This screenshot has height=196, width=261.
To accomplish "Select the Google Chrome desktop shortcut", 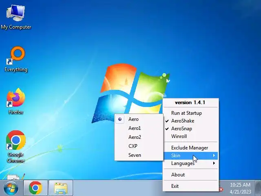I will (x=16, y=147).
